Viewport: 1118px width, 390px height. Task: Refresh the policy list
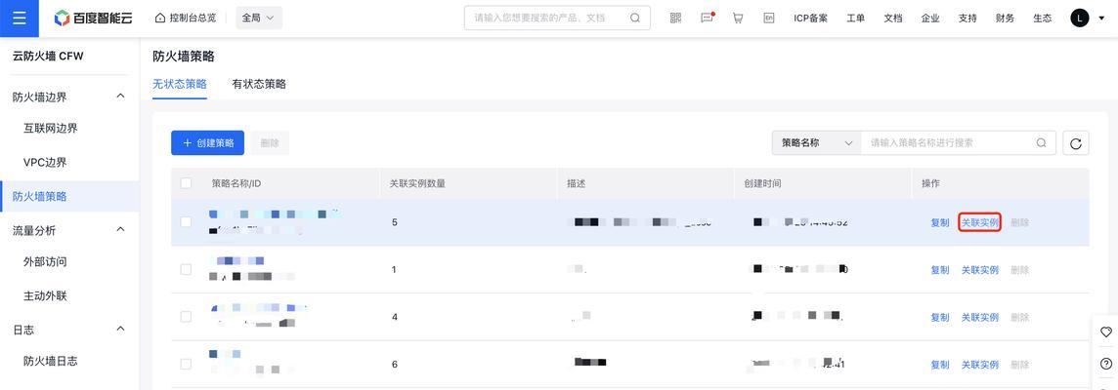tap(1076, 143)
